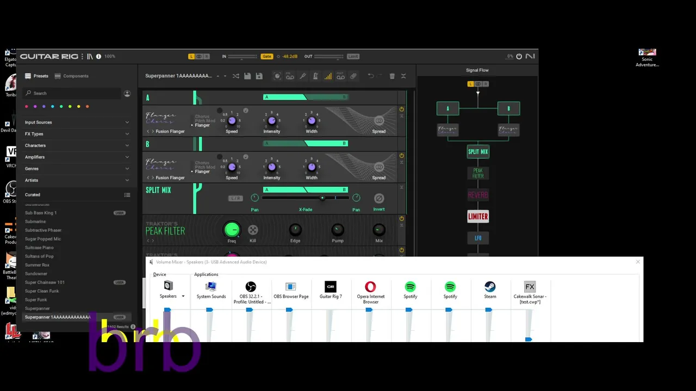Click the Native Instruments NI logo
This screenshot has width=696, height=391.
click(530, 56)
